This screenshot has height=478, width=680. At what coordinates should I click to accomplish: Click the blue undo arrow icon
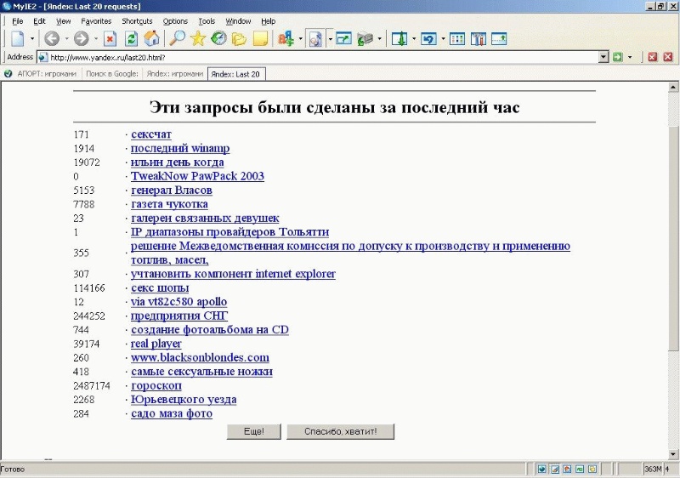click(x=428, y=39)
